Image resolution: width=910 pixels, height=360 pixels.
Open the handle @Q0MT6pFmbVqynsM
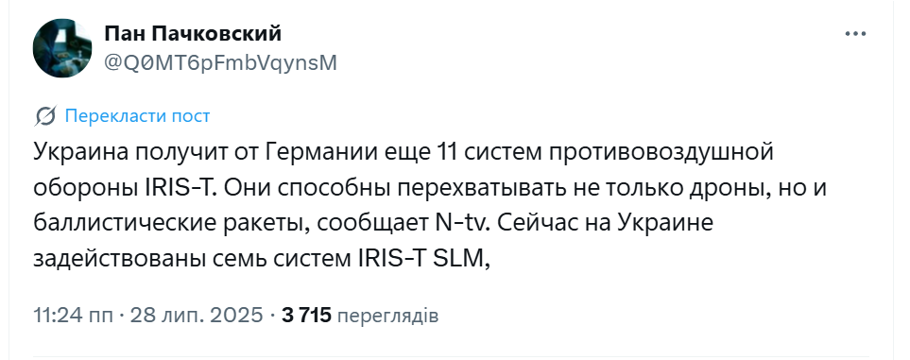220,62
